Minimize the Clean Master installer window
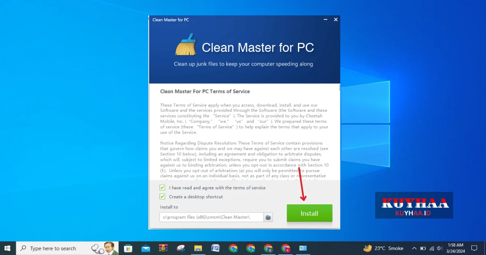The height and width of the screenshot is (255, 486). (x=326, y=19)
